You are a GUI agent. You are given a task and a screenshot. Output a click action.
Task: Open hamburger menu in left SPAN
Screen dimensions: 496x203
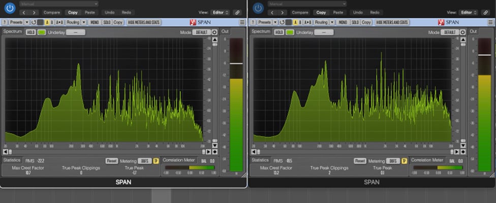(x=242, y=22)
